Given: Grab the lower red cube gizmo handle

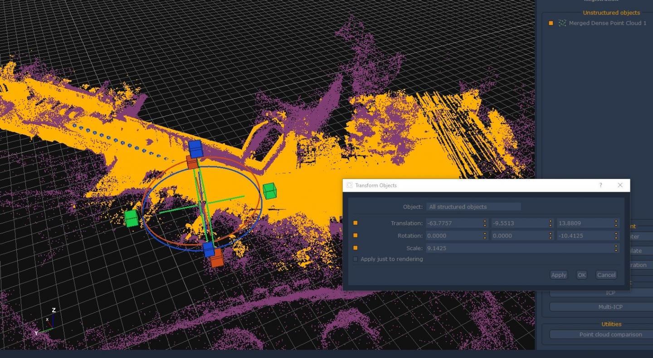Looking at the screenshot, I should pos(217,258).
